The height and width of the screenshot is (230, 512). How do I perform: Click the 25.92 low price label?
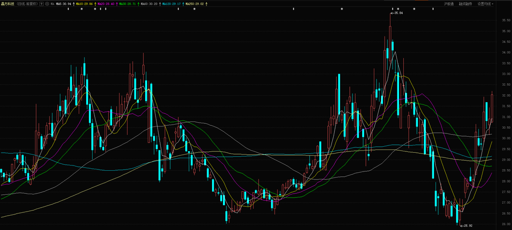point(468,225)
